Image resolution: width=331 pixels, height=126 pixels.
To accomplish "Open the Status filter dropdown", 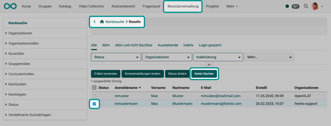I will pos(116,57).
